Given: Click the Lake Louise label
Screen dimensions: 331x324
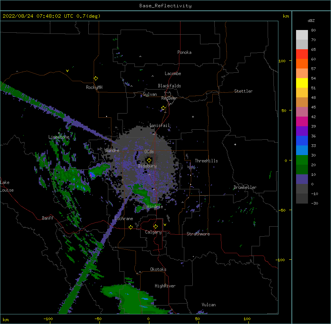Looking at the screenshot, I should pos(7,186).
